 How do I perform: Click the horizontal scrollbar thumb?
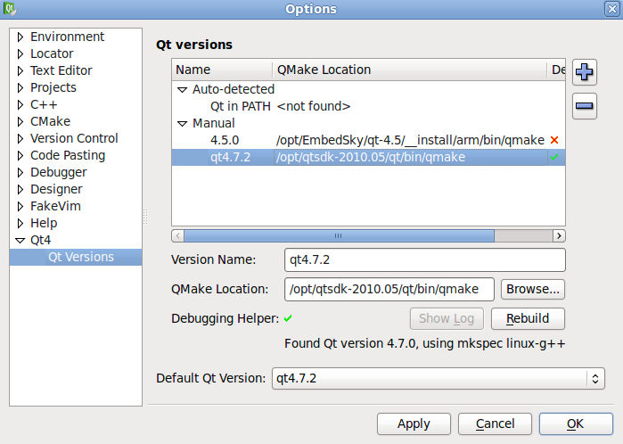(x=339, y=235)
